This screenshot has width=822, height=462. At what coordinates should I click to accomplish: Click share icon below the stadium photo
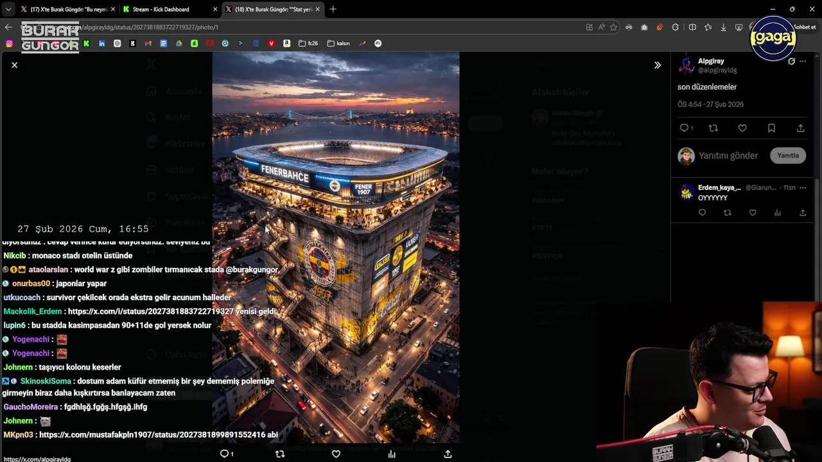(x=448, y=454)
